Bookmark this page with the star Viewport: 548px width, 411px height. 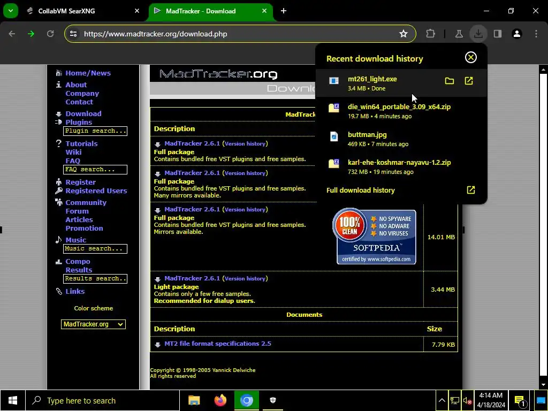coord(404,34)
